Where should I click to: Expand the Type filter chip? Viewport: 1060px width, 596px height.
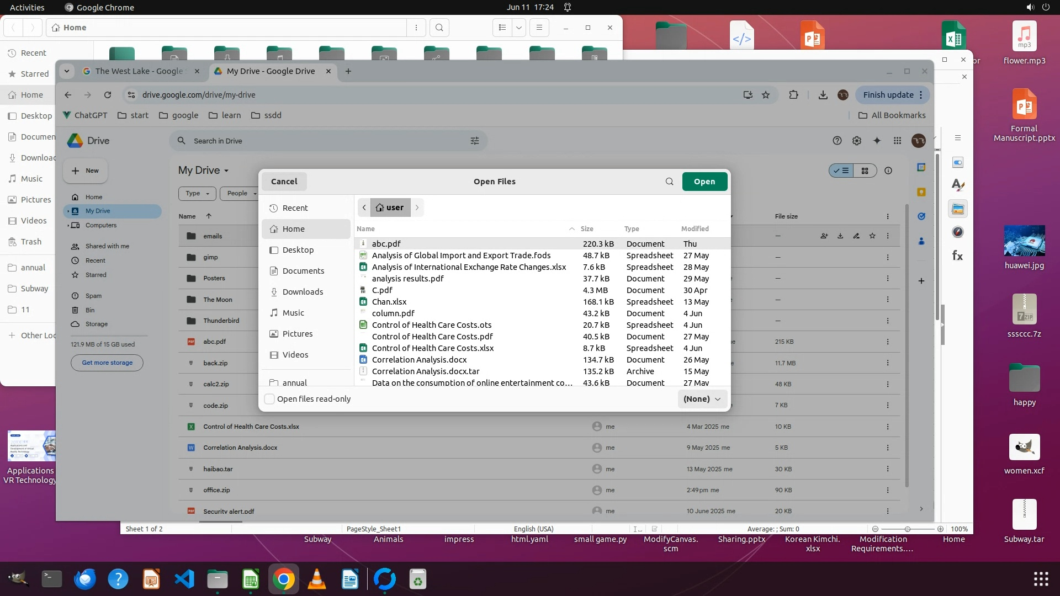197,193
